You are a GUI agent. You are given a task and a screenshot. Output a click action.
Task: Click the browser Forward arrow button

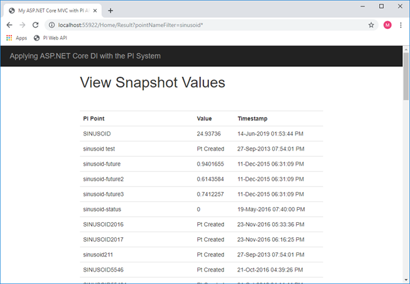click(24, 25)
